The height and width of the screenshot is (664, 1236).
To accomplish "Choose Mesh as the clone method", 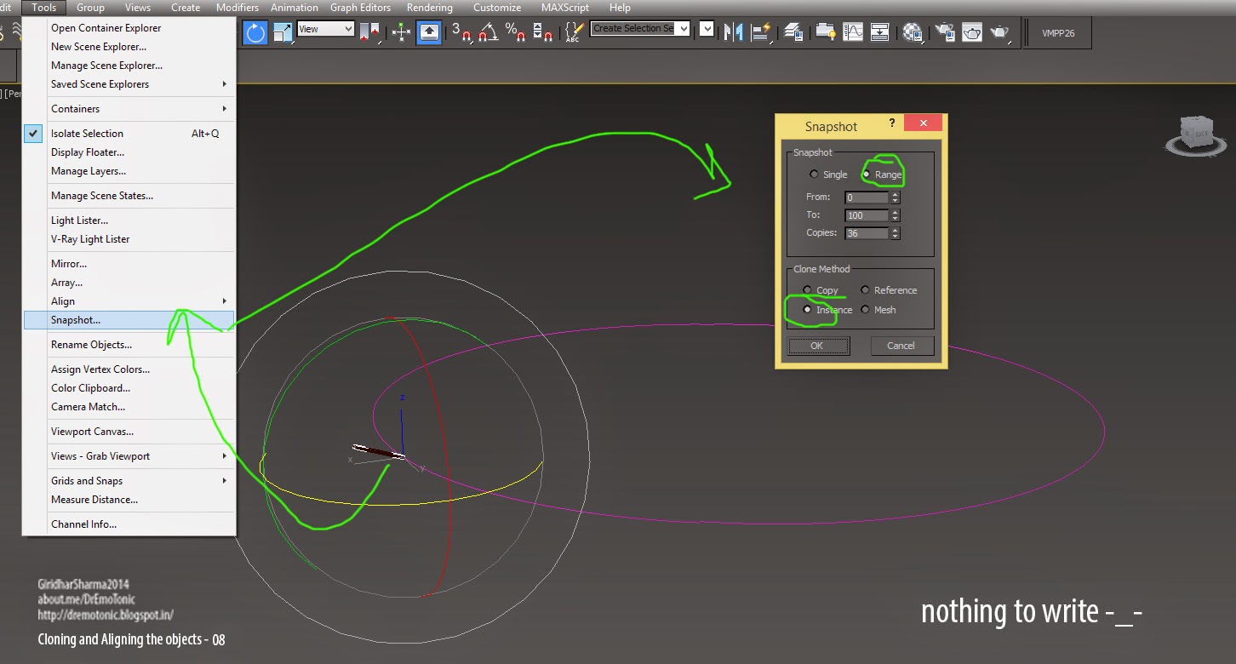I will pos(865,310).
